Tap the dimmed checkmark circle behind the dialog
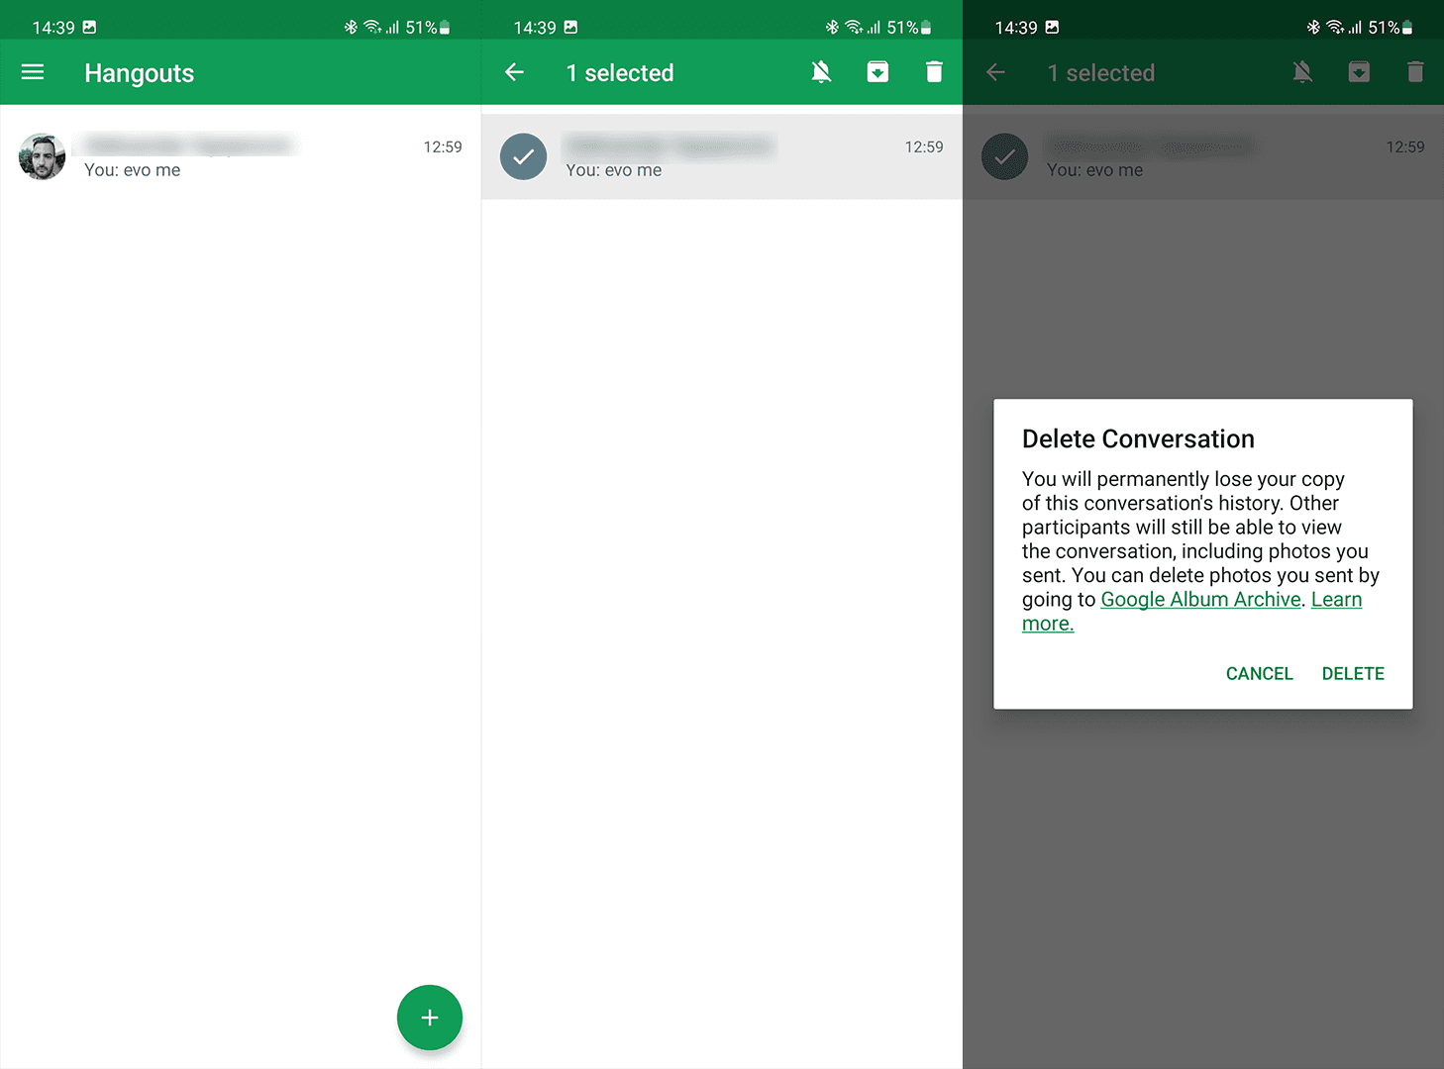This screenshot has height=1069, width=1444. coord(1005,156)
